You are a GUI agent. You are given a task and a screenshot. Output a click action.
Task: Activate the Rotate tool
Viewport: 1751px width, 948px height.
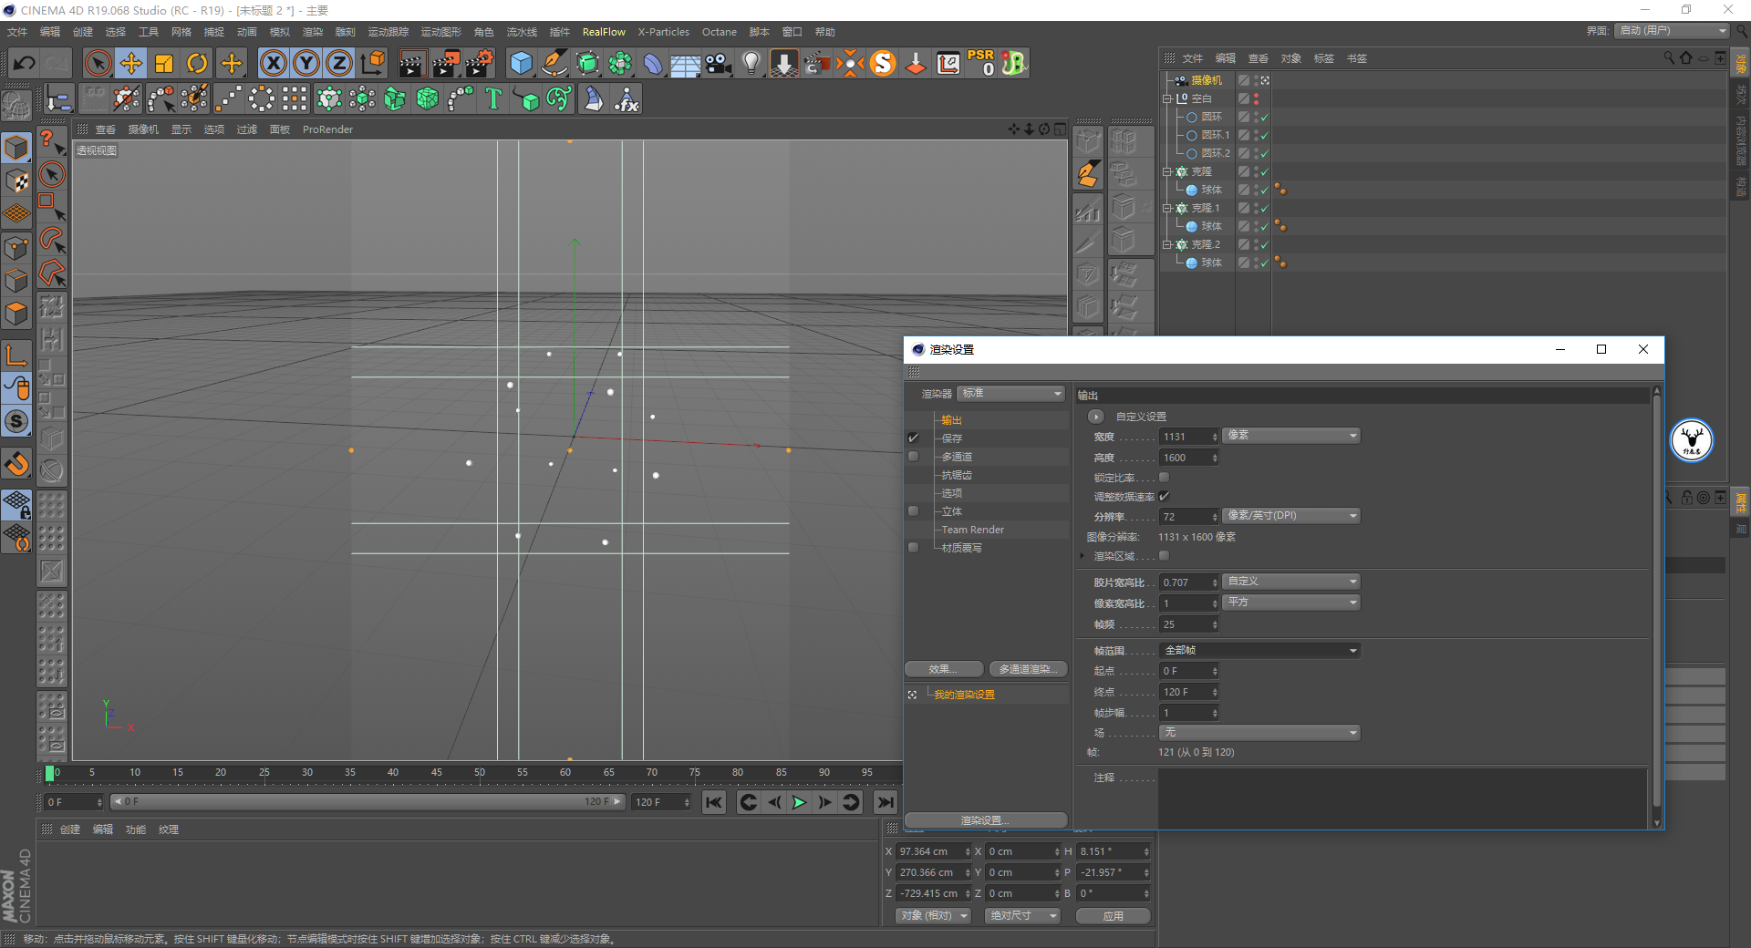197,63
